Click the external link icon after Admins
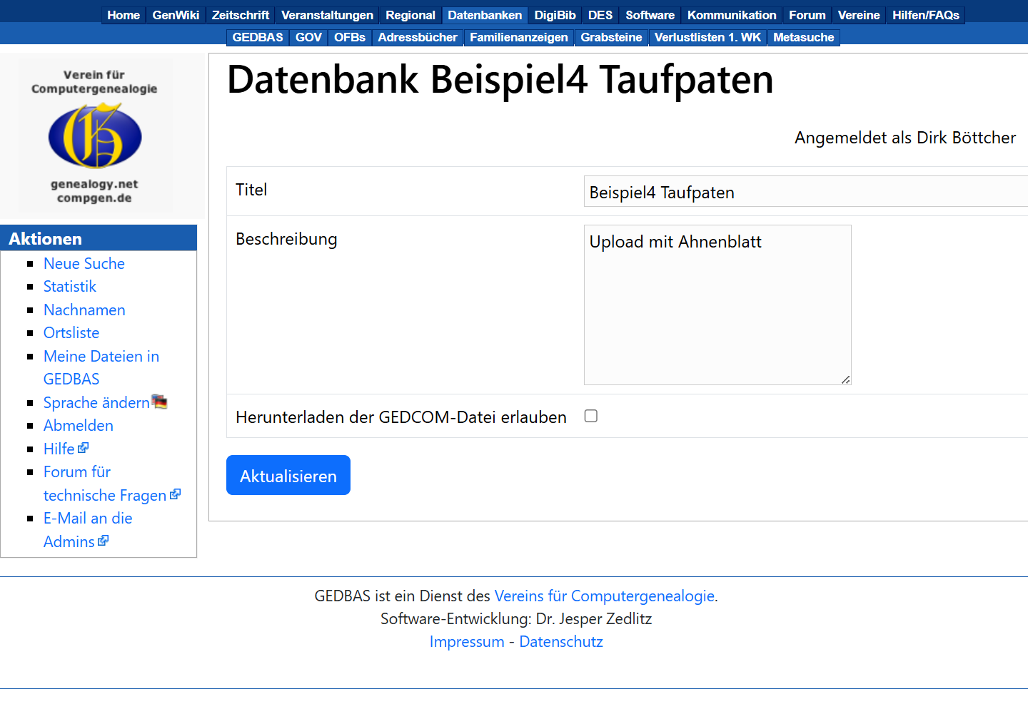 coord(104,541)
